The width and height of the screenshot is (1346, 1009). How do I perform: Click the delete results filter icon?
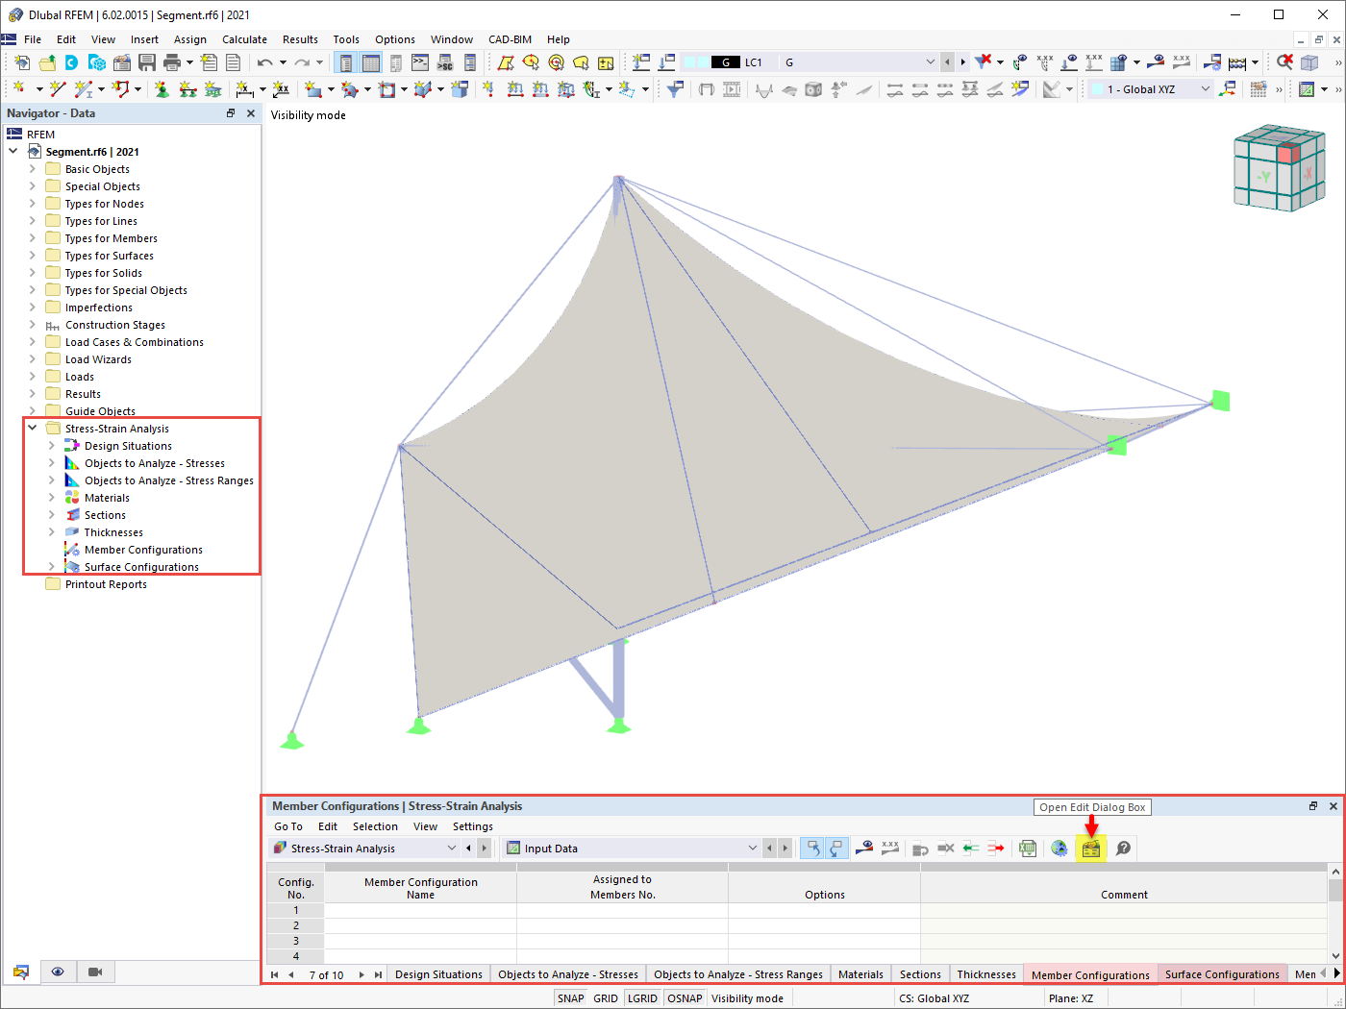click(982, 62)
